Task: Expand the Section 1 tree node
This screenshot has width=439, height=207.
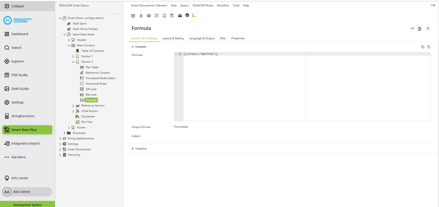Action: [x=73, y=56]
